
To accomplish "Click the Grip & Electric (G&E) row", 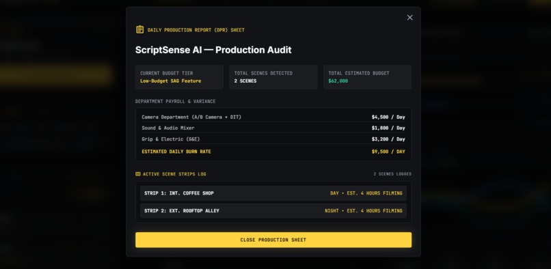I will [x=273, y=139].
